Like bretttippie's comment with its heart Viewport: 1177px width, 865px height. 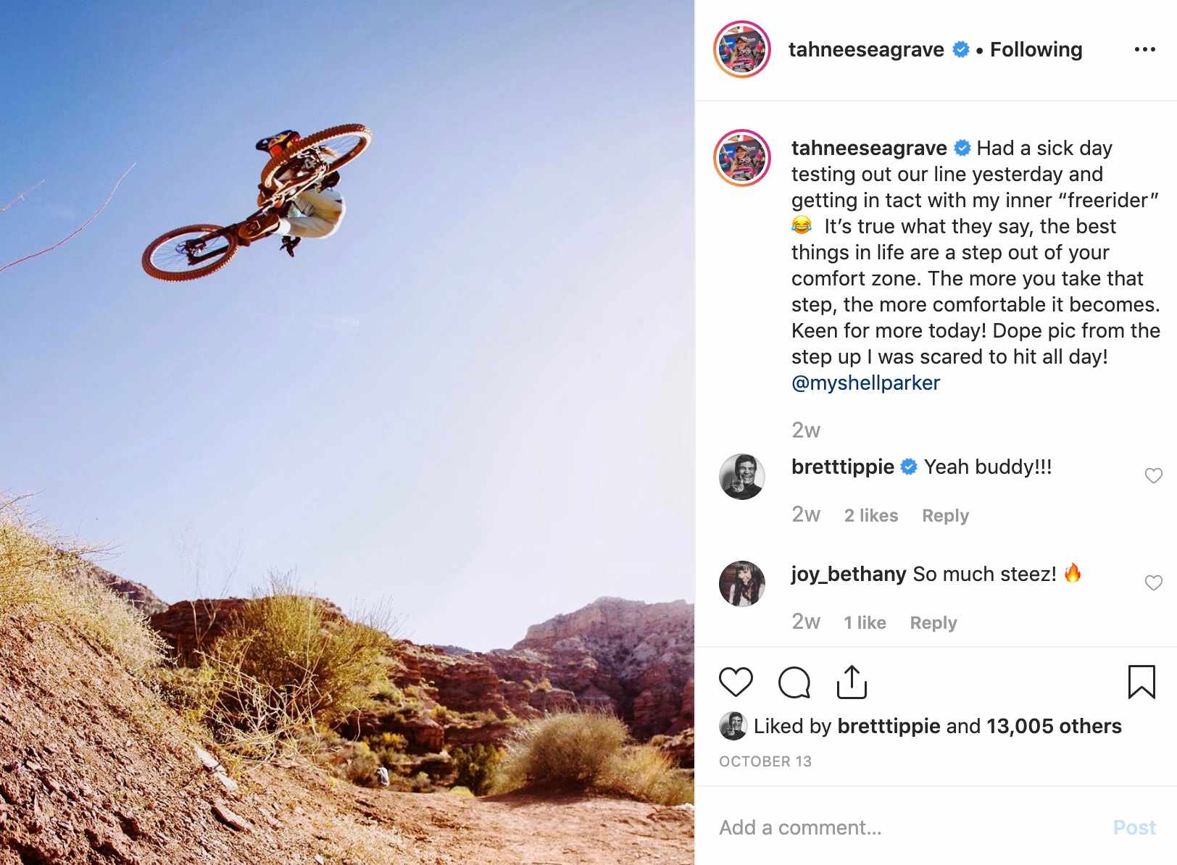(1153, 475)
